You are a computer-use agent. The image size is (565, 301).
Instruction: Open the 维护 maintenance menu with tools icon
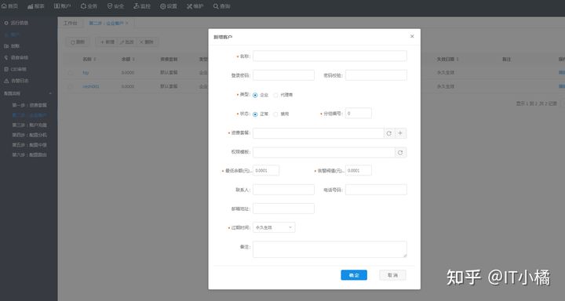195,6
